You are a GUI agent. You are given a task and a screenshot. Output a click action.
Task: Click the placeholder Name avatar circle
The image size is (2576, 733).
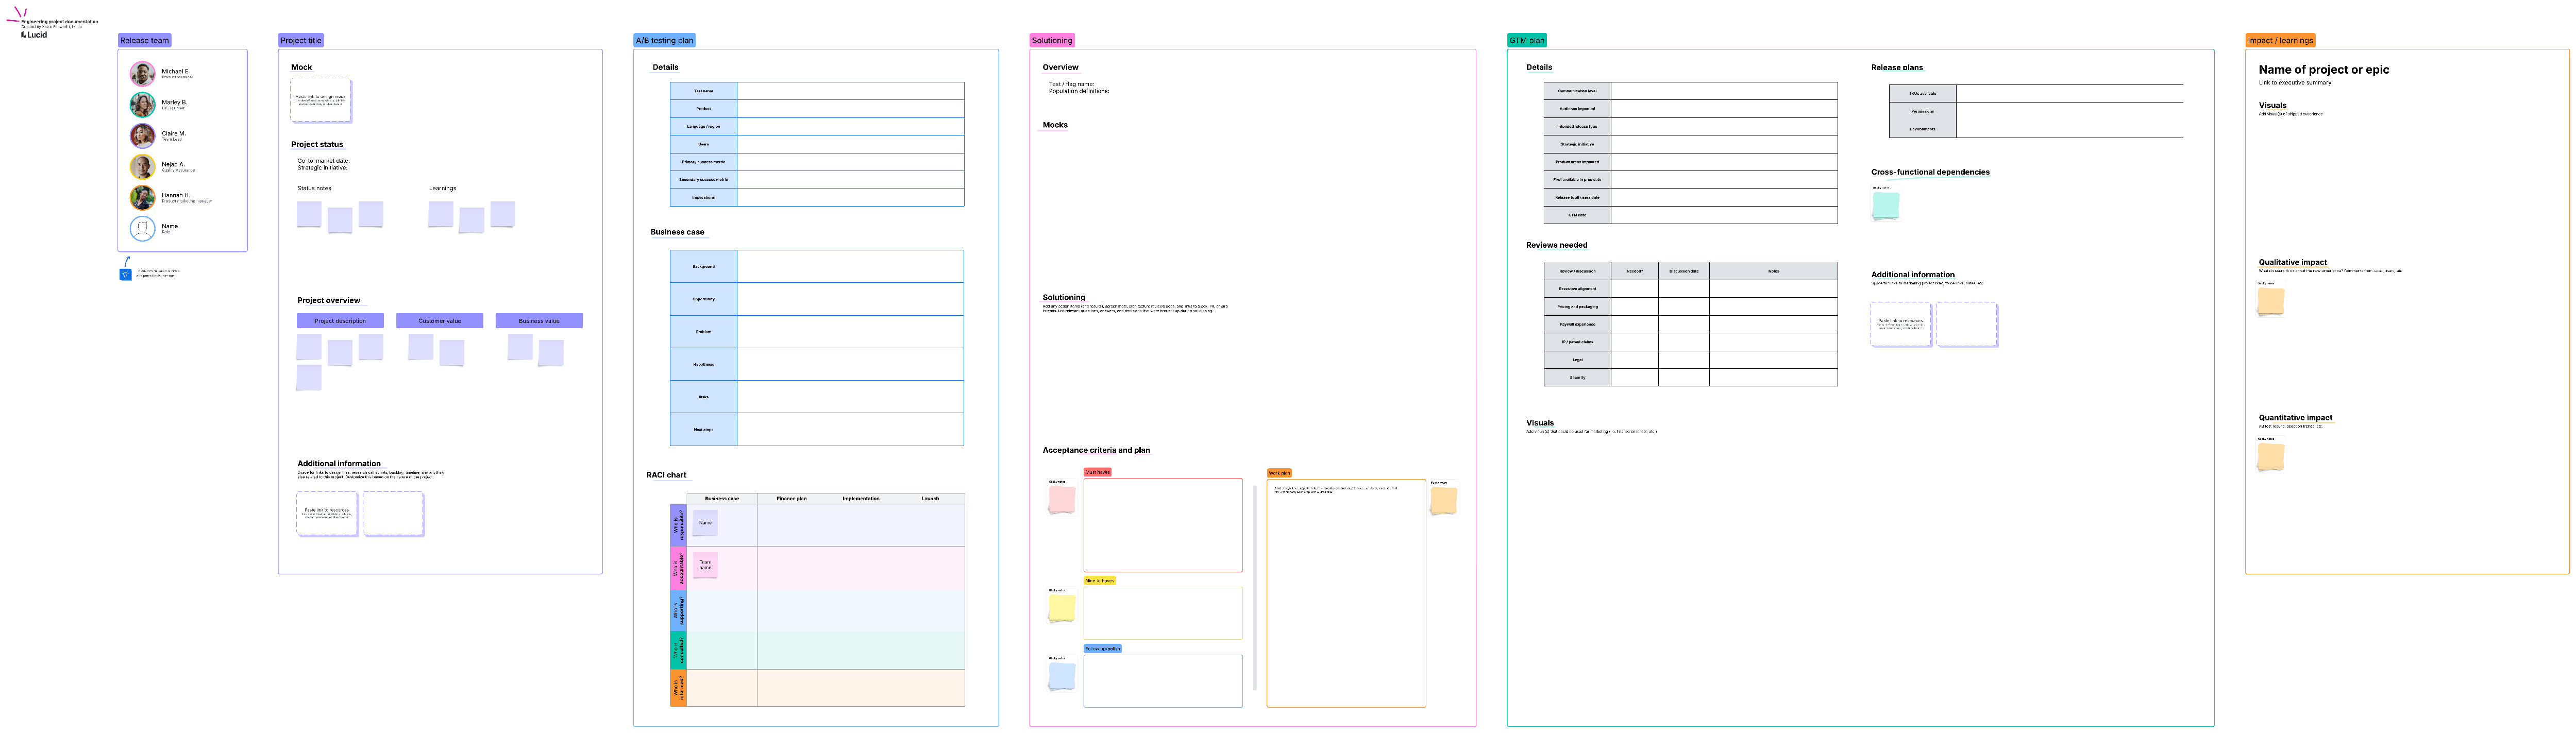point(142,229)
